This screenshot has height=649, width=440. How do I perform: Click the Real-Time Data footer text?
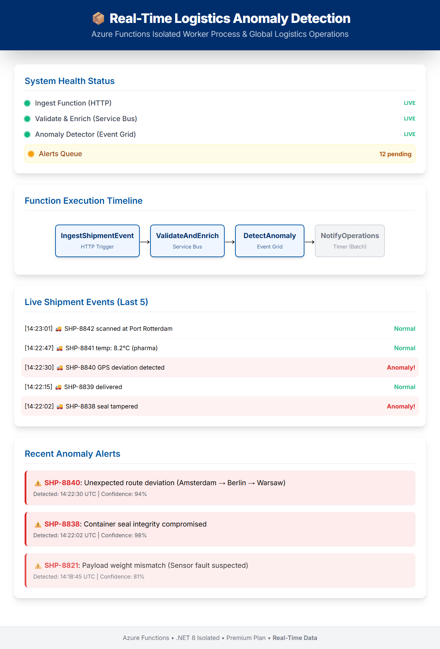click(295, 638)
